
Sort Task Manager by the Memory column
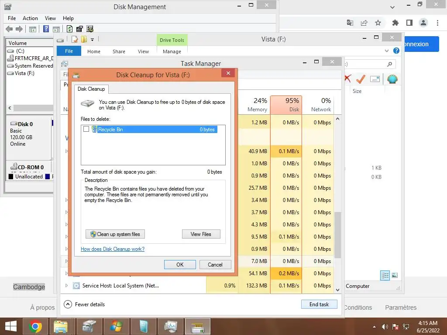(254, 105)
